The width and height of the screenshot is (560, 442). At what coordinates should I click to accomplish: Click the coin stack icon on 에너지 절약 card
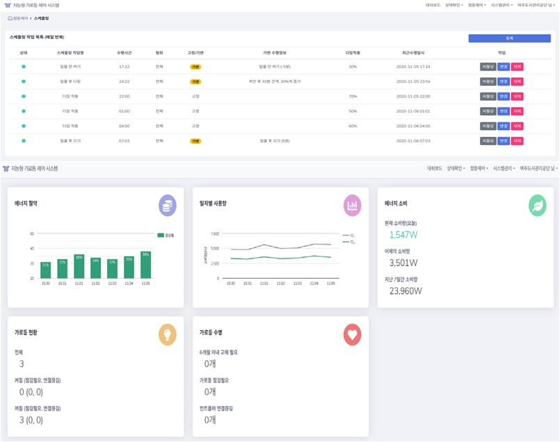[x=167, y=205]
